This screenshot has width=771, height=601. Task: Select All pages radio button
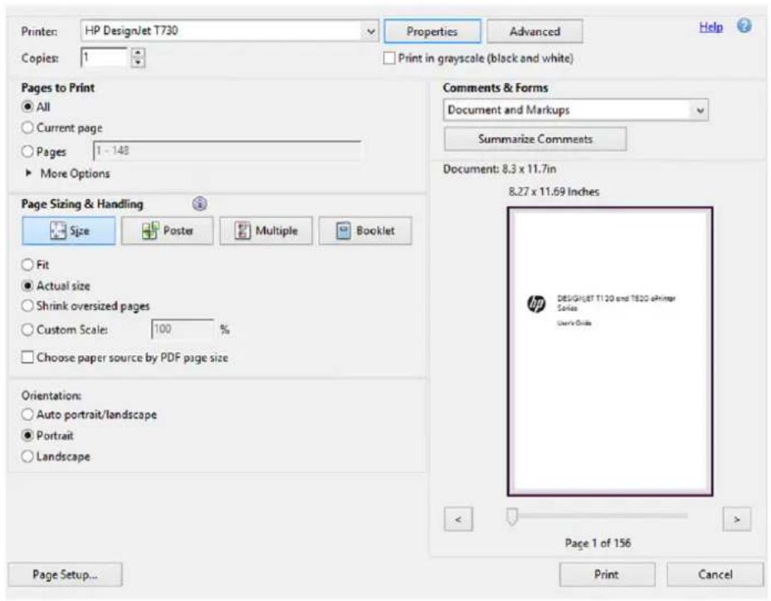tap(28, 107)
